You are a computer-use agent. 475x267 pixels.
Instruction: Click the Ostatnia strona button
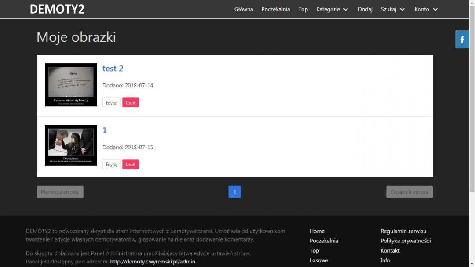(409, 192)
